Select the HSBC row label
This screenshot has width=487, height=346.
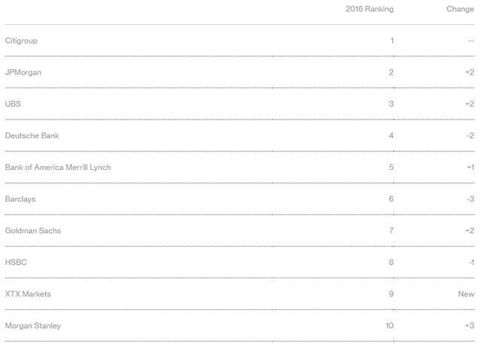coord(16,263)
